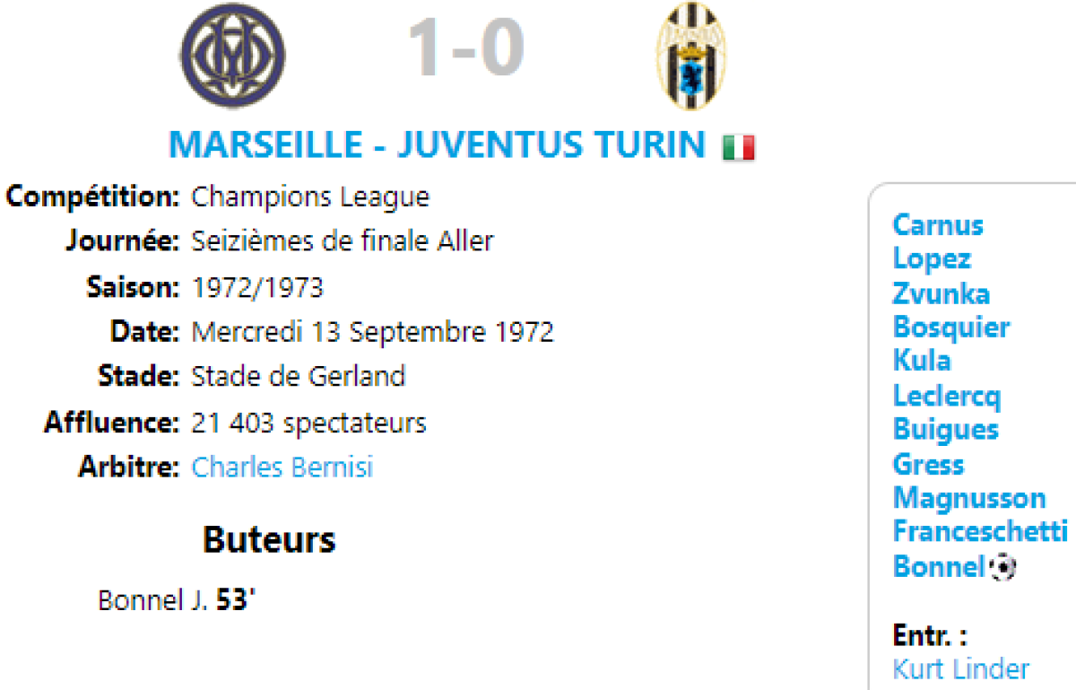View Kula's player profile

922,361
